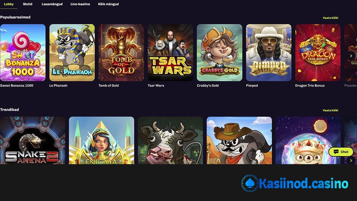Click Vaata kõiki for Trendikad section
Viewport: 357px width, 201px height.
tap(330, 110)
